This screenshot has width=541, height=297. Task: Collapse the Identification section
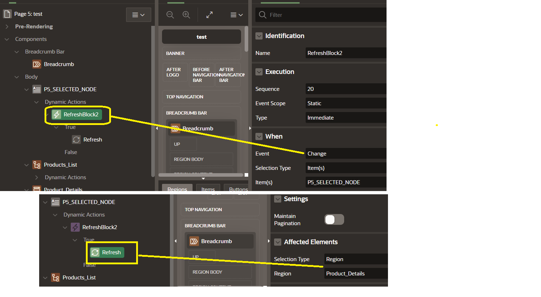point(259,36)
